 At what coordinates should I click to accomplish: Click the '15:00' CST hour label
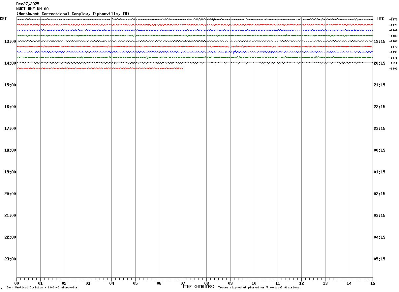(x=10, y=85)
